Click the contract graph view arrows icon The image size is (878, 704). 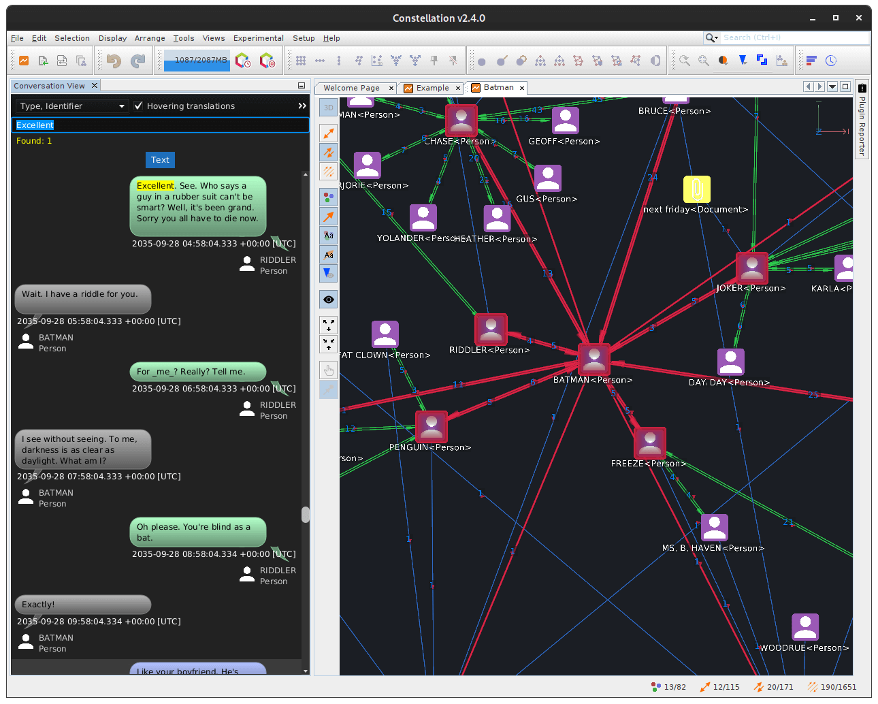coord(329,344)
